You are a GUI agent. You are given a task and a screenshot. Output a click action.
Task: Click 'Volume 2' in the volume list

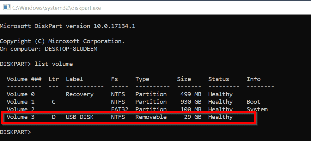coord(21,109)
